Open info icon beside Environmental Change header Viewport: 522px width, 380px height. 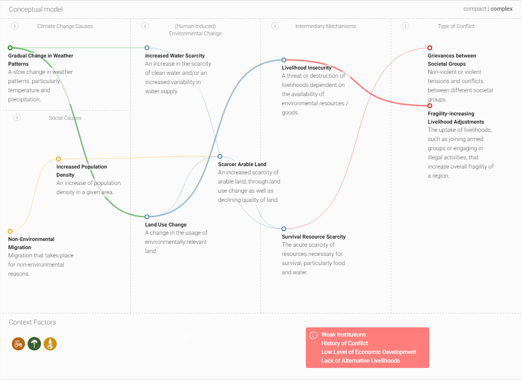pos(145,26)
